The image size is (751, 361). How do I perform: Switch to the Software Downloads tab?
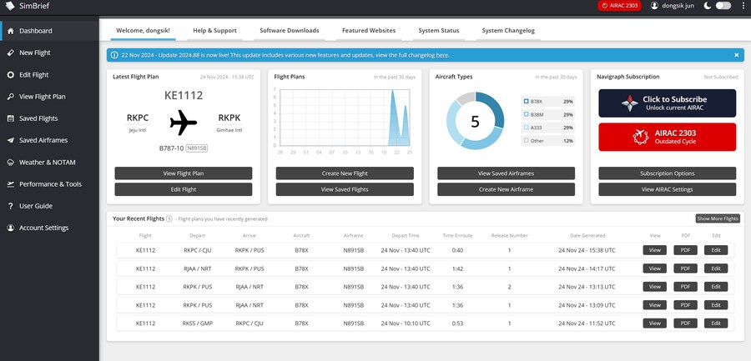(x=289, y=30)
